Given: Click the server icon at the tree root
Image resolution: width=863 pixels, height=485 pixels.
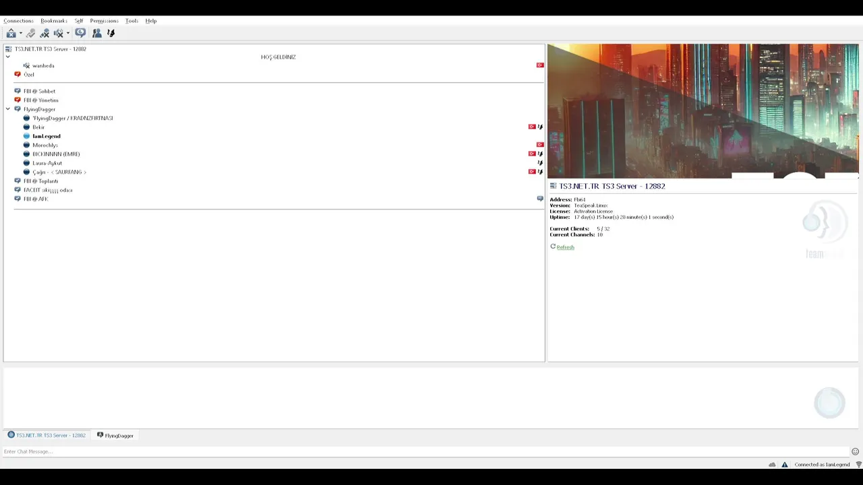Looking at the screenshot, I should click(x=8, y=49).
